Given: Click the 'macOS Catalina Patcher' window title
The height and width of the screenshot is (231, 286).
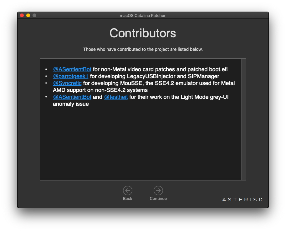Looking at the screenshot, I should click(143, 16).
